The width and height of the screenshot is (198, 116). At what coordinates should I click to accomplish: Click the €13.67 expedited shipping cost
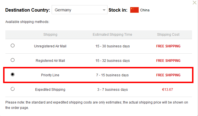click(167, 90)
